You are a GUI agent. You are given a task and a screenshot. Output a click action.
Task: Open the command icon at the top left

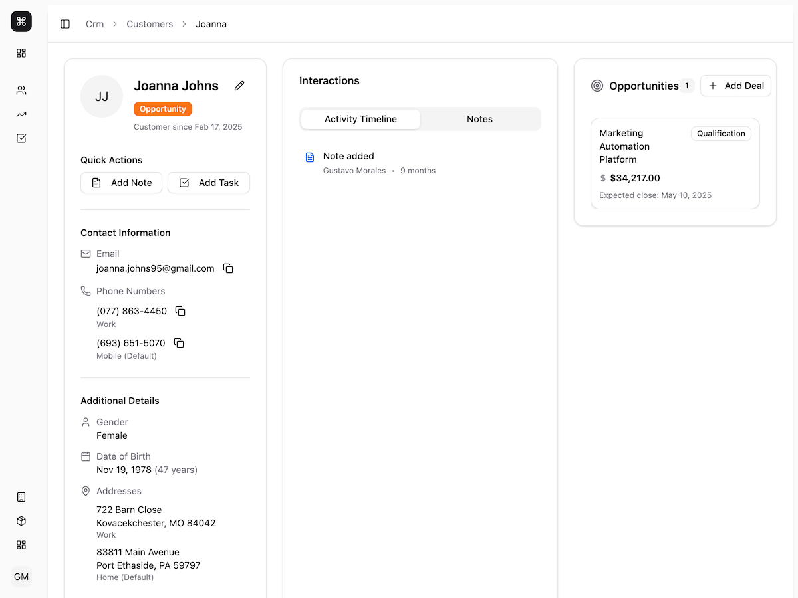click(21, 21)
